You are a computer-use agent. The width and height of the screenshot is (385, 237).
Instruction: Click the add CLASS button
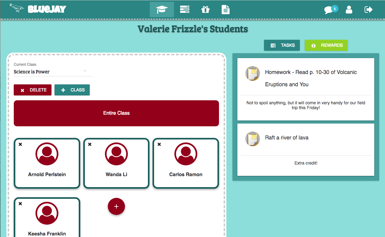click(x=72, y=90)
